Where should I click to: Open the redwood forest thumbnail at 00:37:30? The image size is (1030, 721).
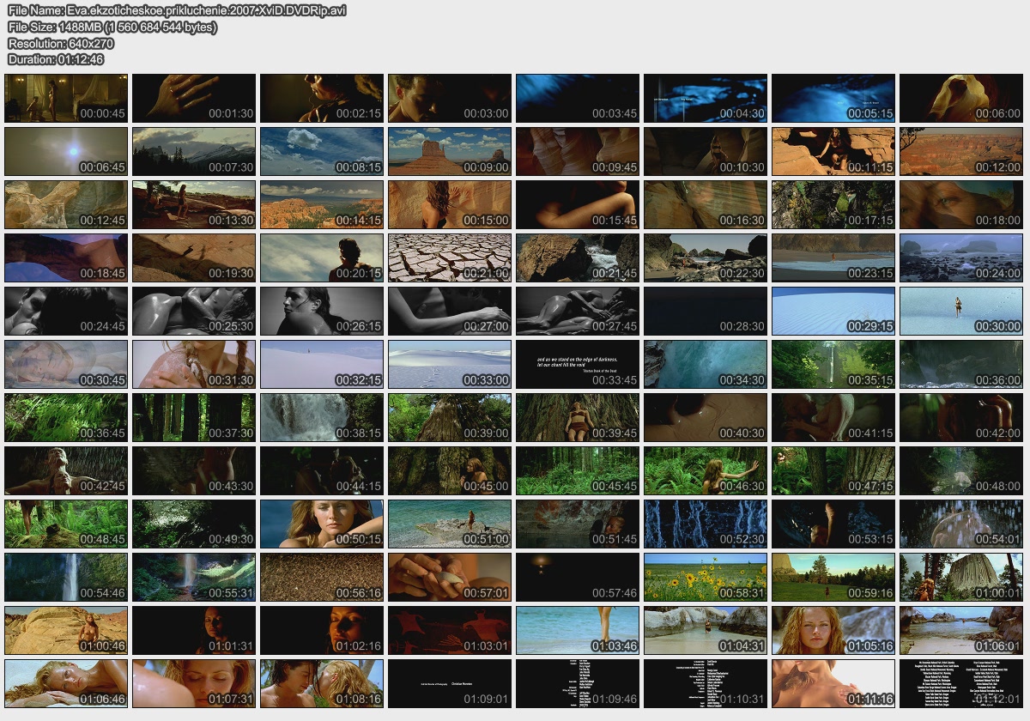pos(194,417)
